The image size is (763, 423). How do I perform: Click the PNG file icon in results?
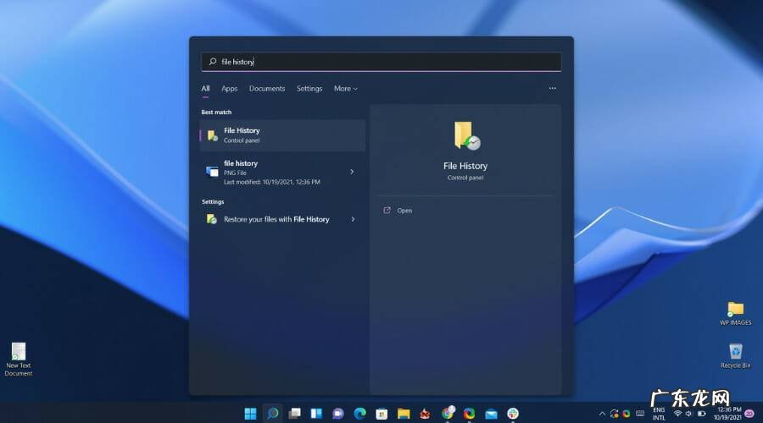[212, 172]
